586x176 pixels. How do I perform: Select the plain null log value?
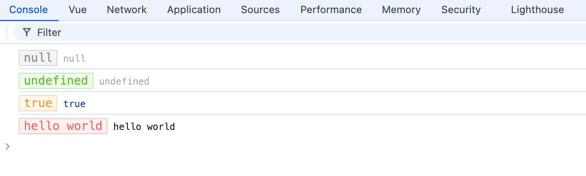pyautogui.click(x=74, y=58)
